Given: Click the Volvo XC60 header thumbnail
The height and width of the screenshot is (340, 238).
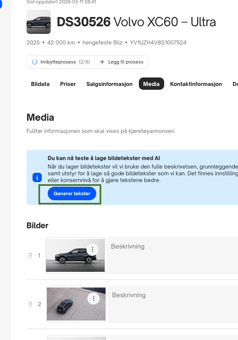Looking at the screenshot, I should pos(39,22).
